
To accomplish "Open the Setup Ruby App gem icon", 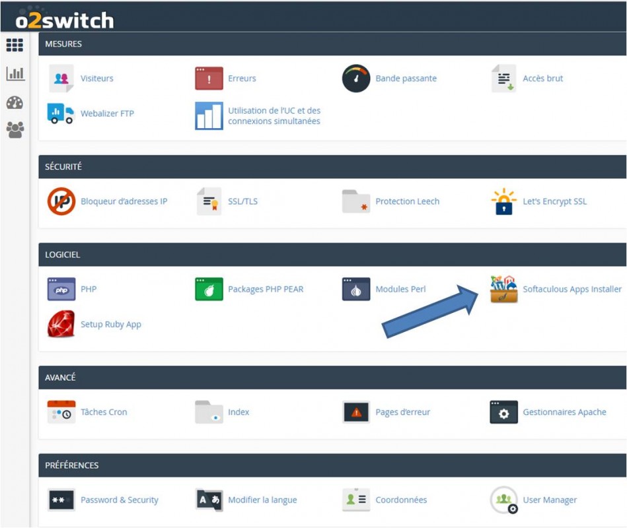I will pyautogui.click(x=61, y=324).
